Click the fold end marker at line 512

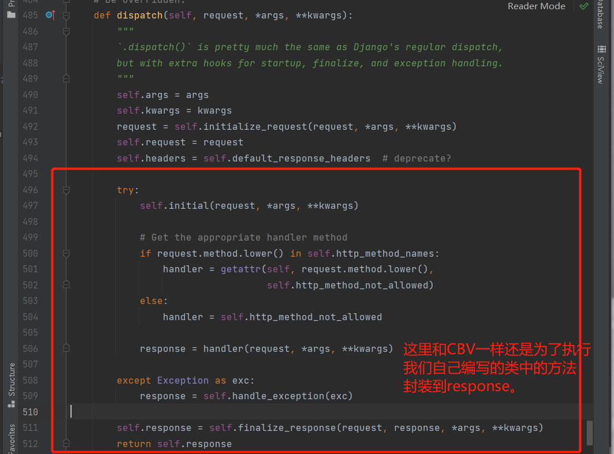66,444
